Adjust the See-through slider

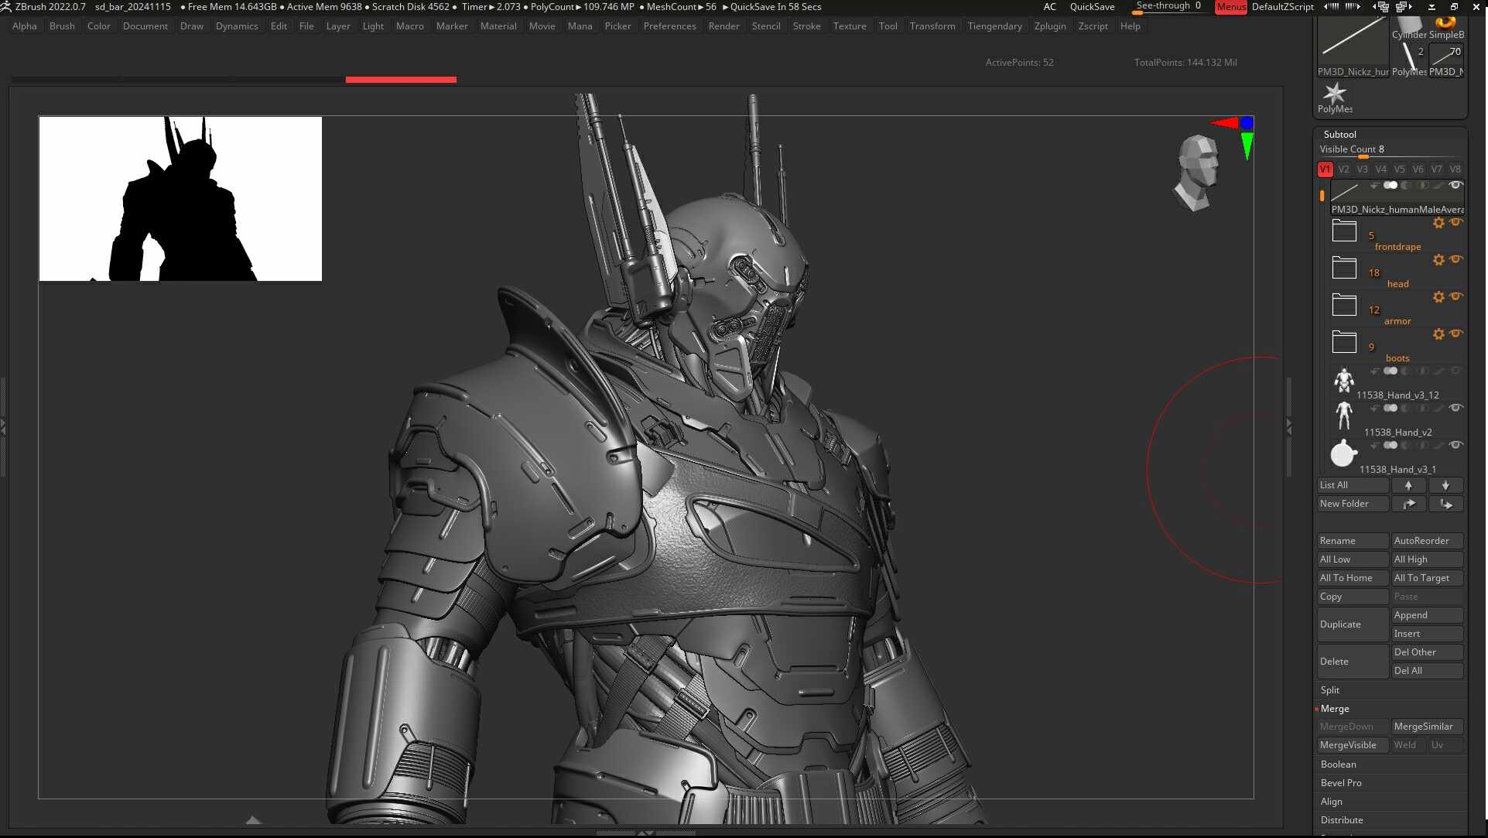point(1168,7)
